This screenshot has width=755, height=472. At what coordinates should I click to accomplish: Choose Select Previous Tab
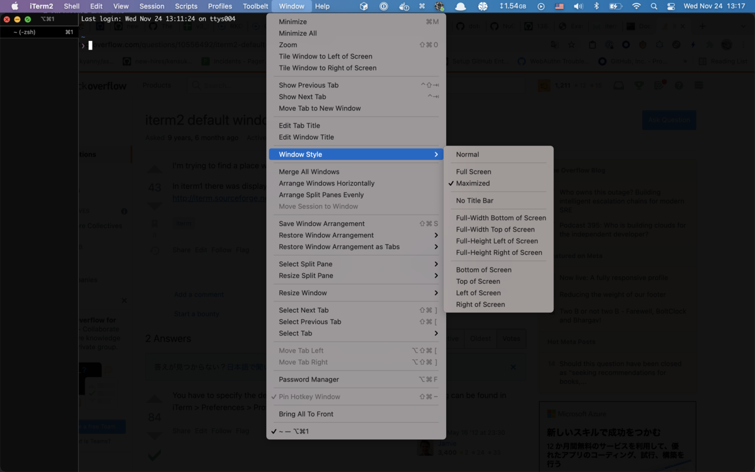click(356, 322)
